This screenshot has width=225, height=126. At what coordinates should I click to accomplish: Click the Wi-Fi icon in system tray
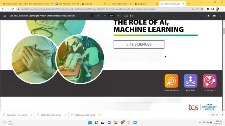pos(204,122)
